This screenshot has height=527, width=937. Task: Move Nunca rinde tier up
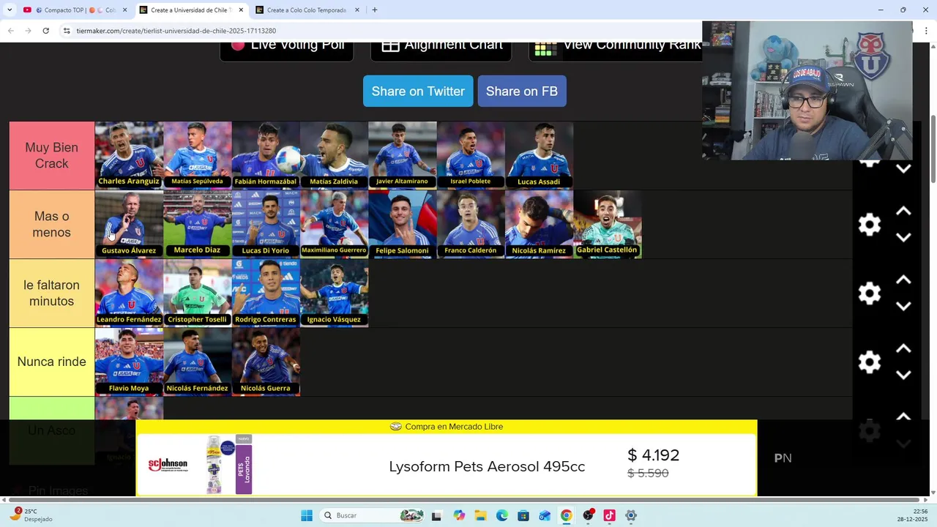[903, 348]
